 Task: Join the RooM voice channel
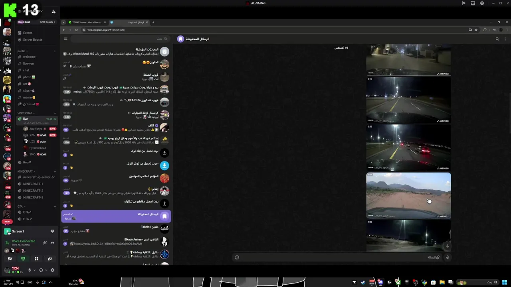click(27, 162)
